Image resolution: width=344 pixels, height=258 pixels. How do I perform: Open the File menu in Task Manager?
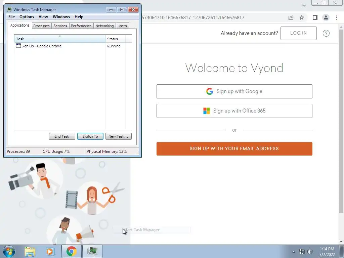click(x=12, y=17)
